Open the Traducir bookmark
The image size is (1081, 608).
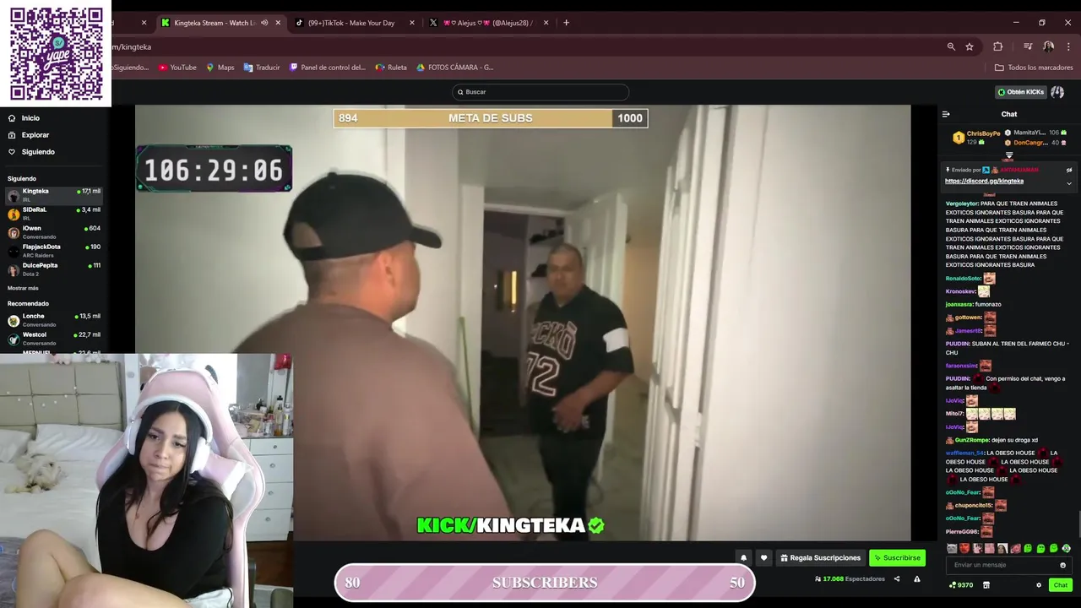point(262,68)
